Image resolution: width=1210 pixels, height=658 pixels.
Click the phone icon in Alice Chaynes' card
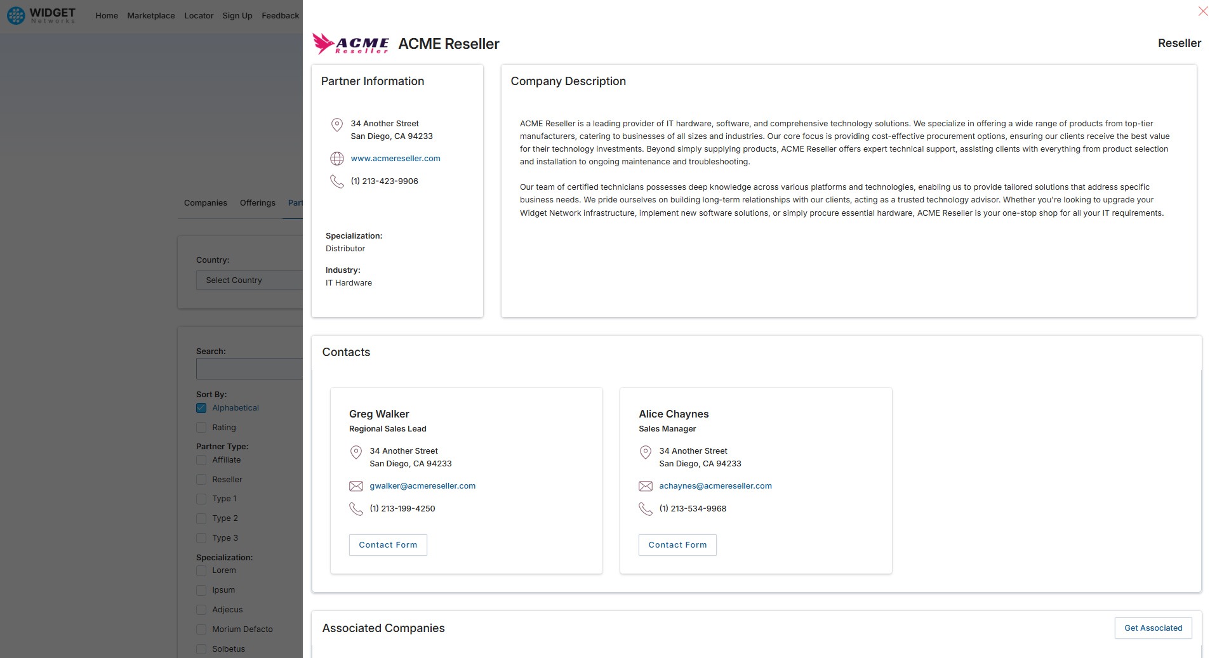646,509
